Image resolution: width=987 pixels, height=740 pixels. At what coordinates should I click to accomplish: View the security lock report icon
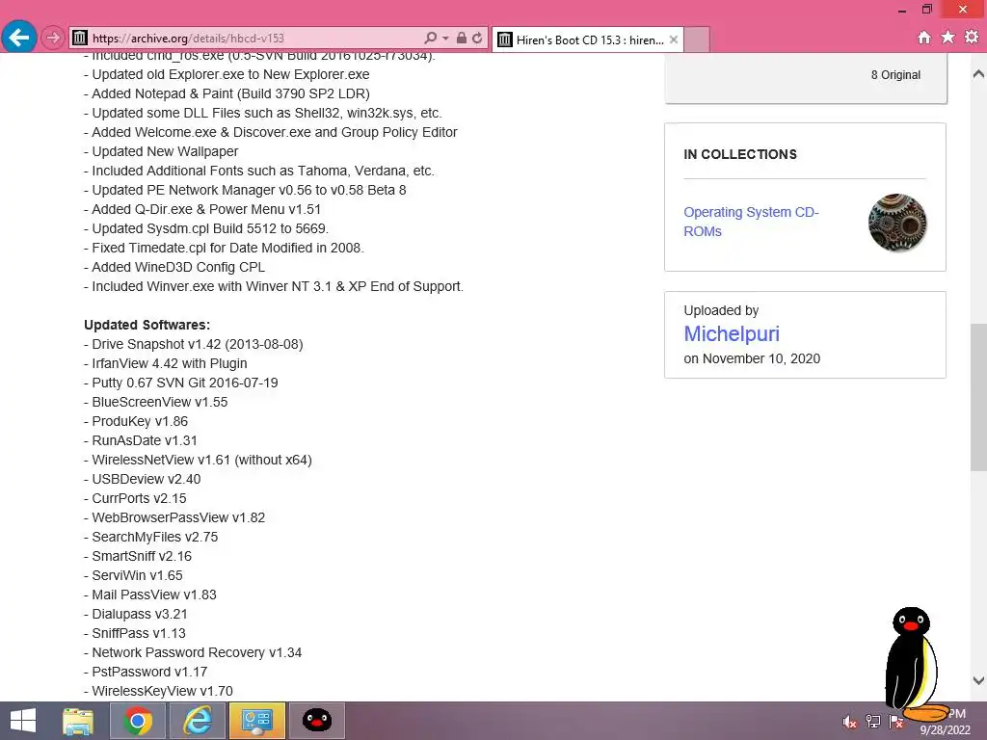tap(462, 38)
